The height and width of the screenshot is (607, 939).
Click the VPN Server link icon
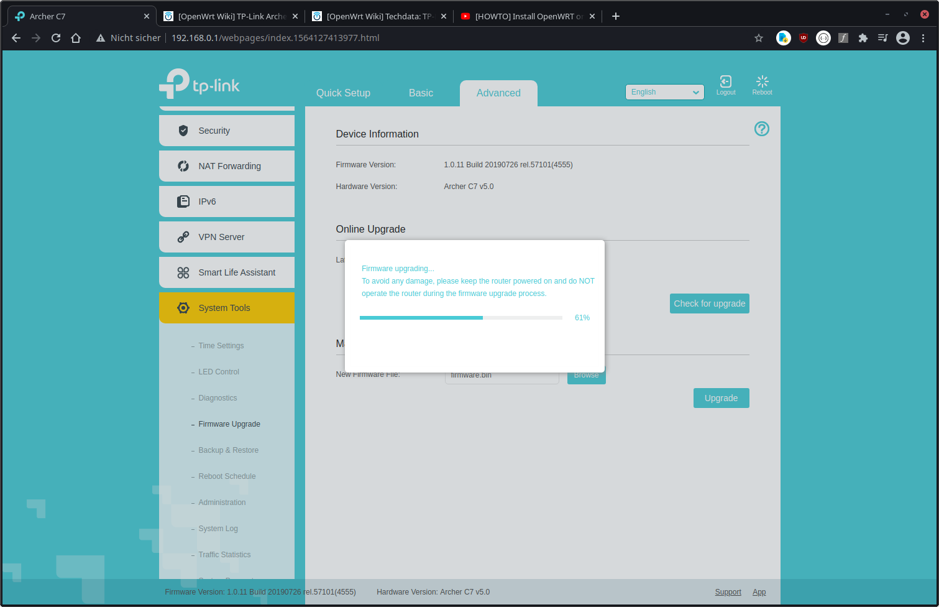coord(183,237)
